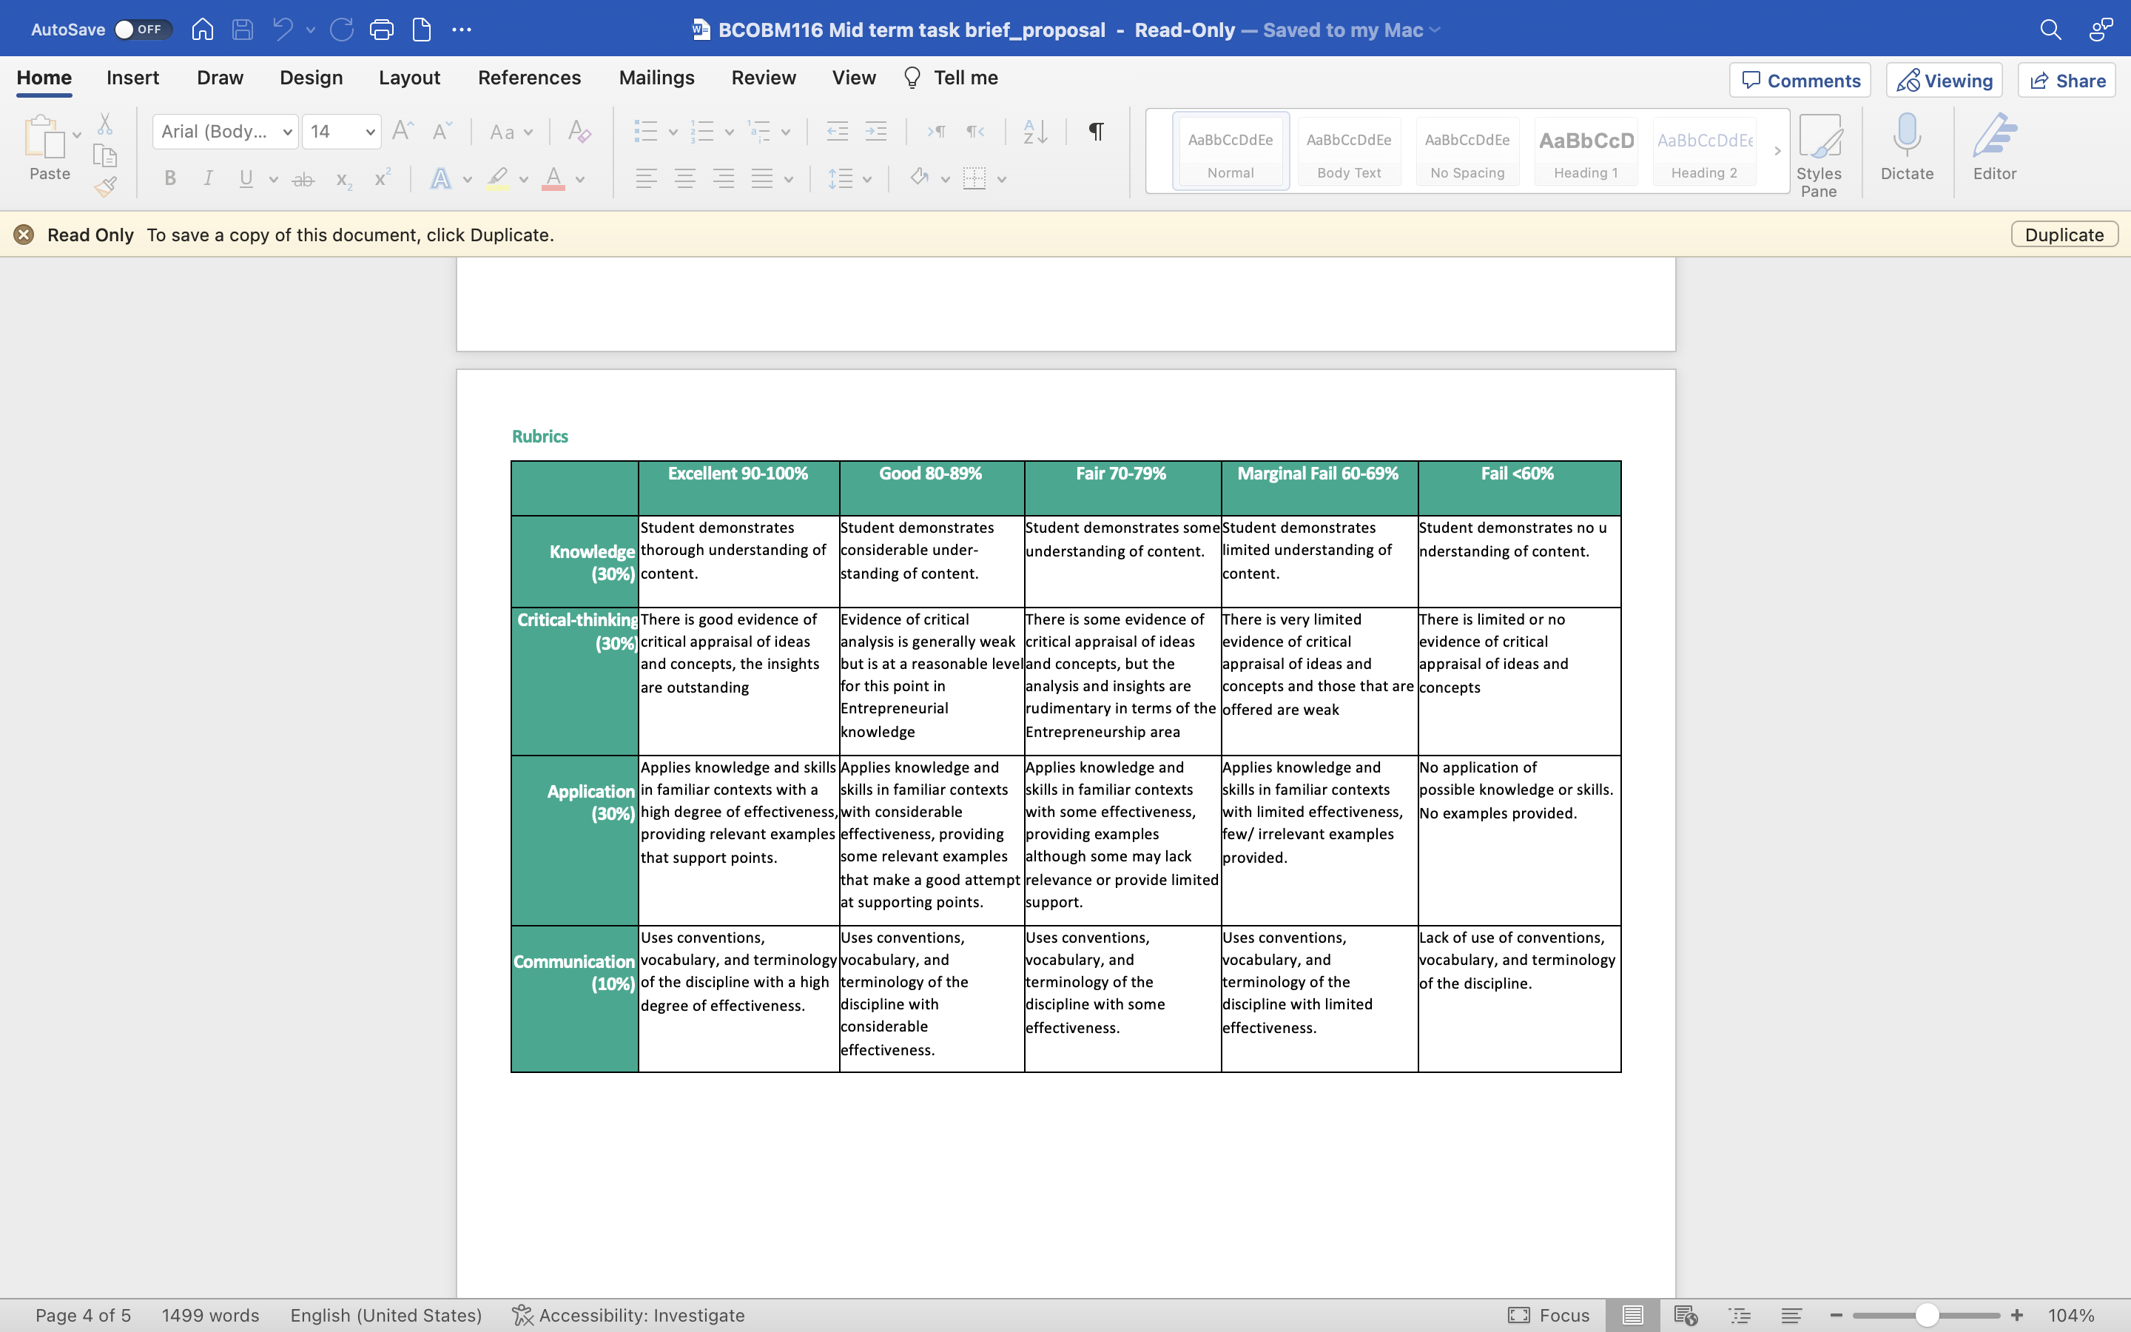Toggle Italic formatting
The height and width of the screenshot is (1332, 2131).
(208, 179)
